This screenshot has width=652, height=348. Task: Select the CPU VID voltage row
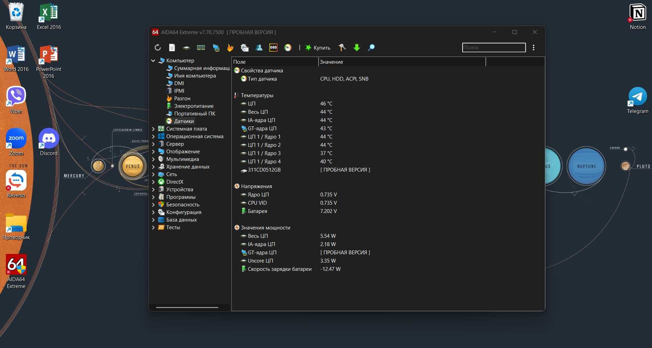(388, 203)
